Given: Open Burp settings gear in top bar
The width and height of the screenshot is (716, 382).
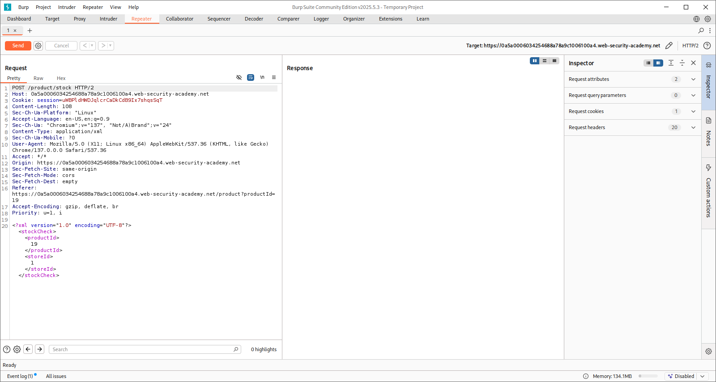Looking at the screenshot, I should click(x=707, y=19).
